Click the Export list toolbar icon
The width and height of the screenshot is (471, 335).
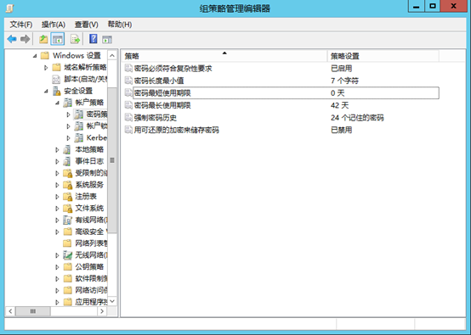pyautogui.click(x=75, y=39)
